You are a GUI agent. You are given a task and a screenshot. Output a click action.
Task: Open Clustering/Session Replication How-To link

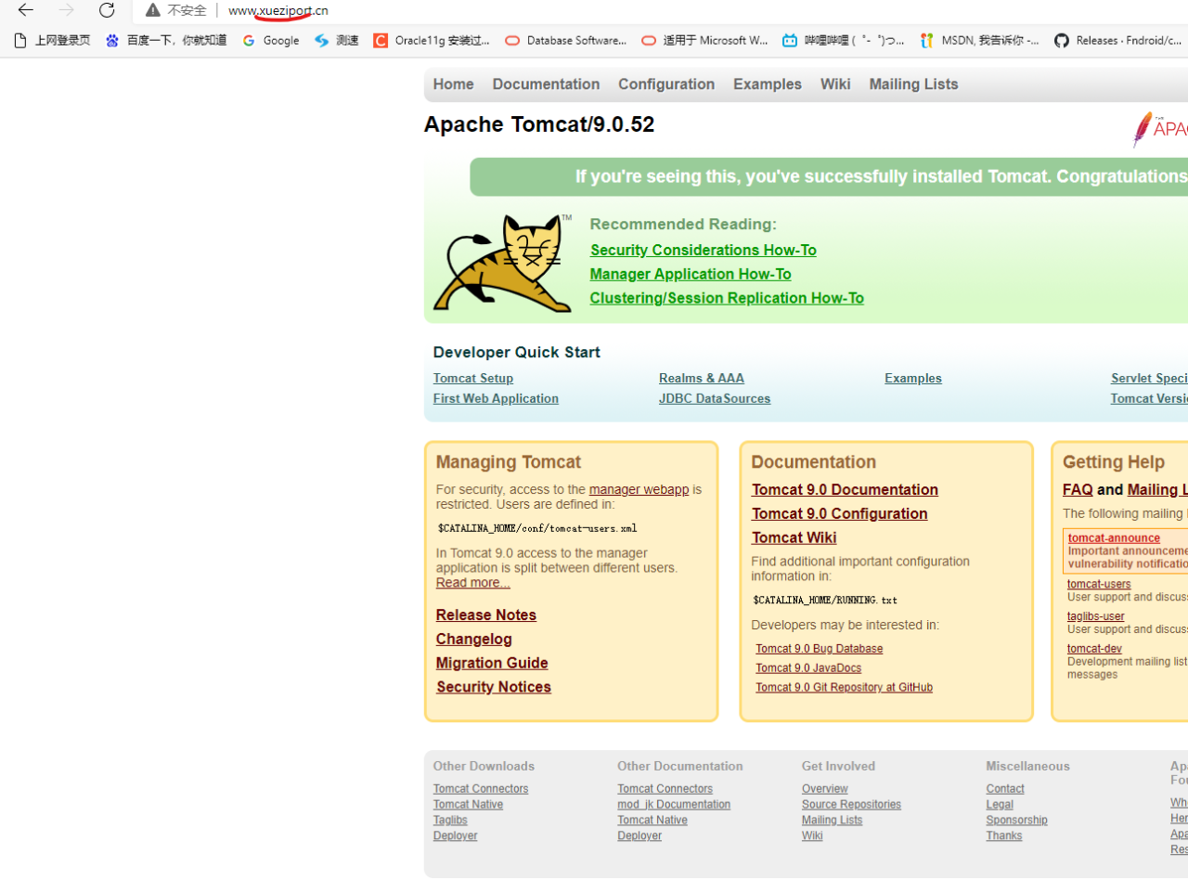(727, 298)
